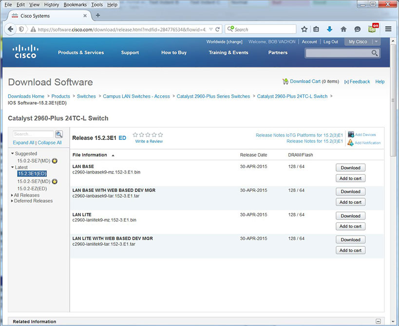Image resolution: width=399 pixels, height=326 pixels.
Task: Click the Firefox back arrow button
Action: pos(11,29)
